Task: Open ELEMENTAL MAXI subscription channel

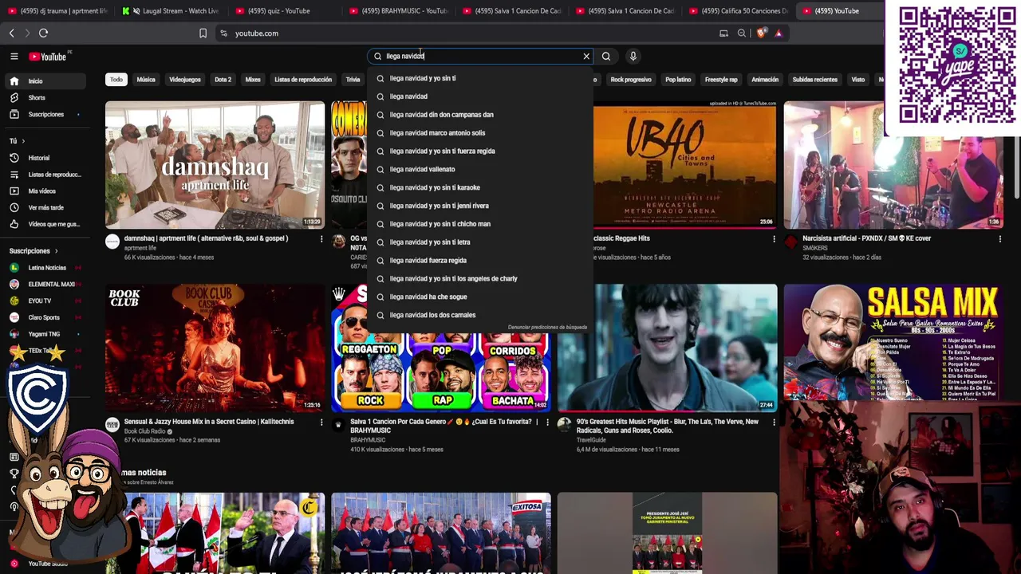Action: click(x=45, y=285)
